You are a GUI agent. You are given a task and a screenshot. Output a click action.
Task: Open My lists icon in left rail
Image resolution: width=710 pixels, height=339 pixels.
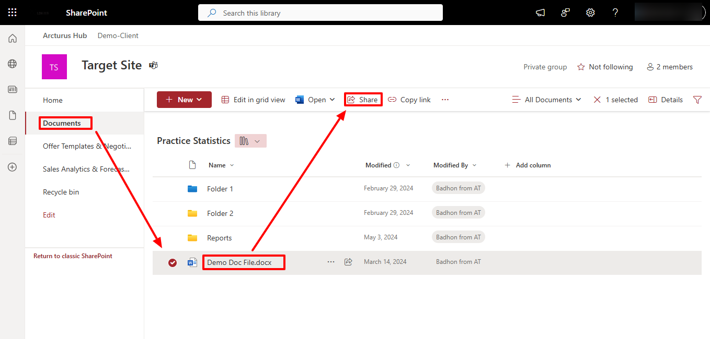(13, 141)
